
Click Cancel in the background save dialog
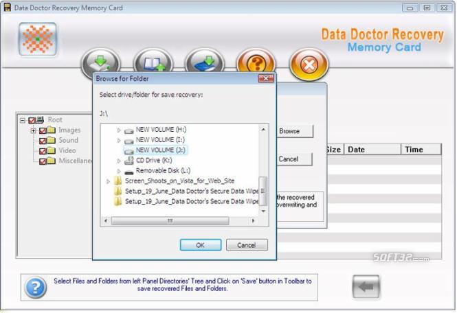[x=294, y=159]
